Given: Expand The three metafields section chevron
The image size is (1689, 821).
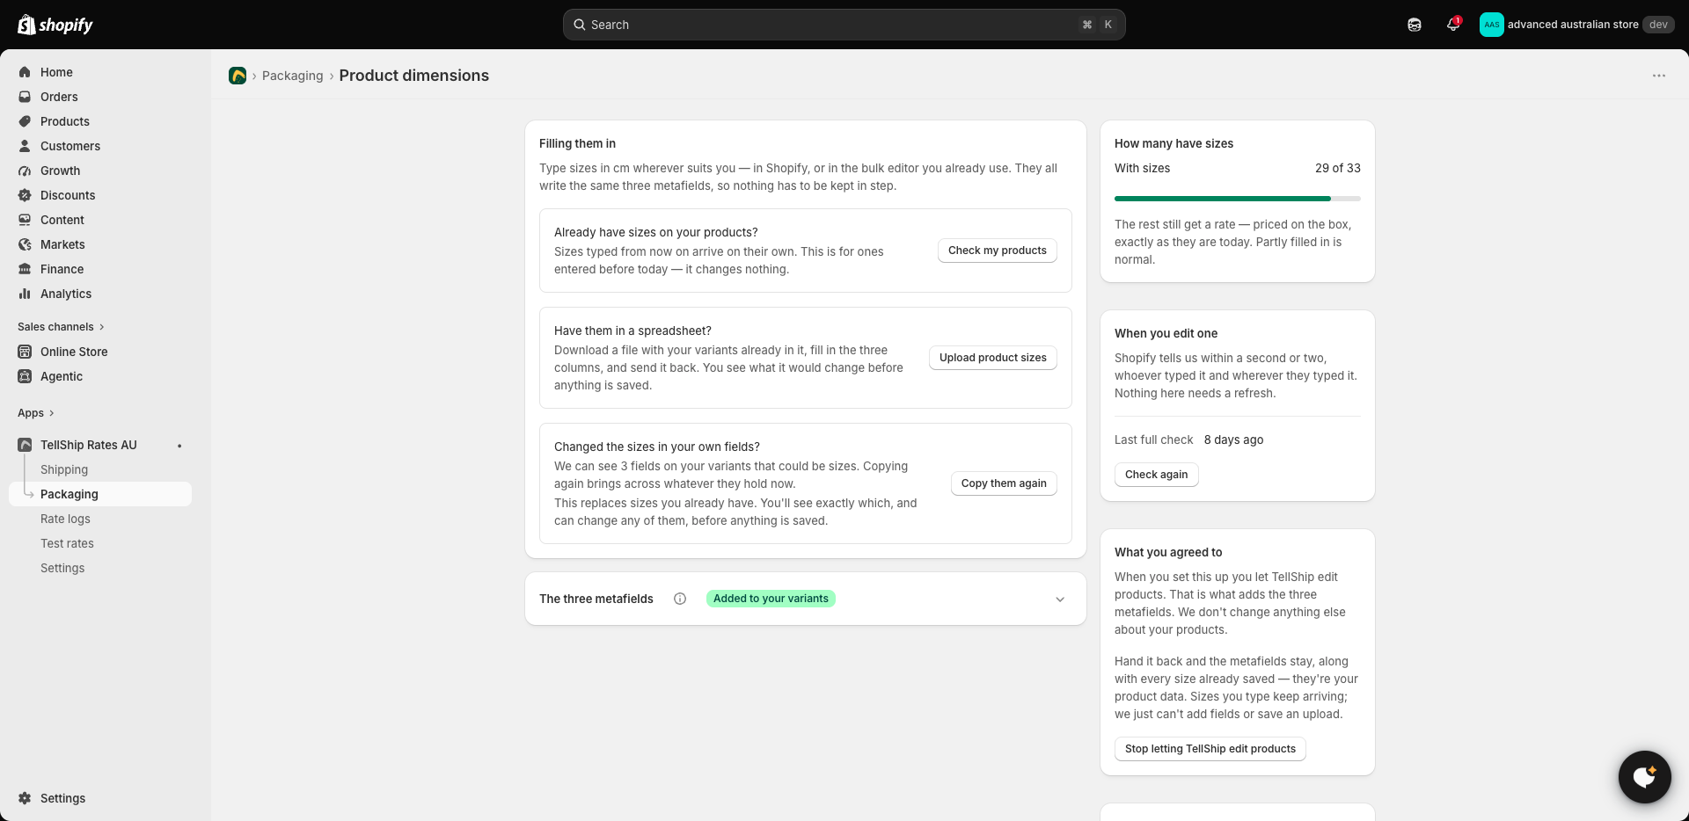Looking at the screenshot, I should click(1060, 599).
